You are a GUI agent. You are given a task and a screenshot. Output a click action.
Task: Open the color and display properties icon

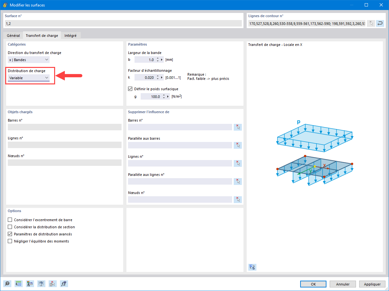click(x=30, y=284)
